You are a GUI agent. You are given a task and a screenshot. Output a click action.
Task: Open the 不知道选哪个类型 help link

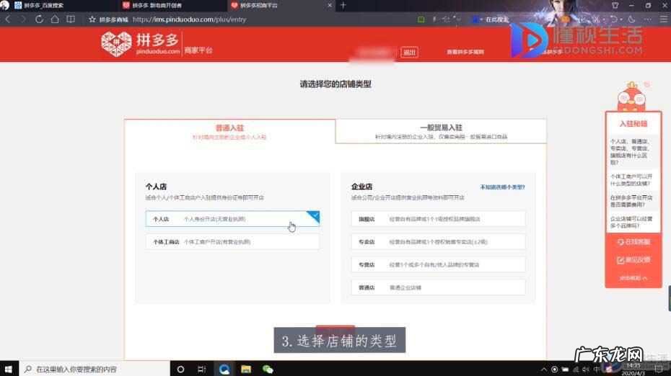pos(502,187)
